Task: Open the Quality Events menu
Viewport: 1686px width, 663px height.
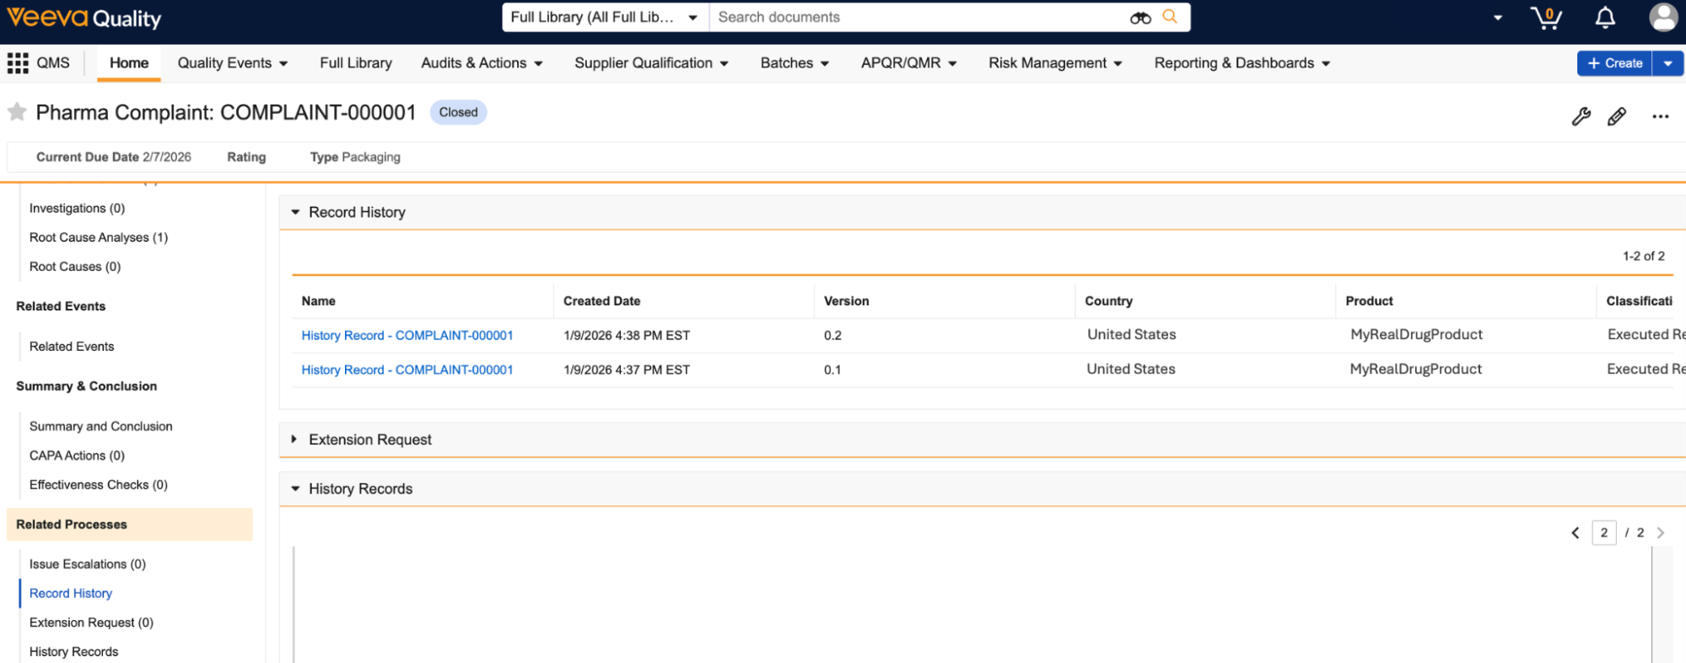Action: (232, 63)
